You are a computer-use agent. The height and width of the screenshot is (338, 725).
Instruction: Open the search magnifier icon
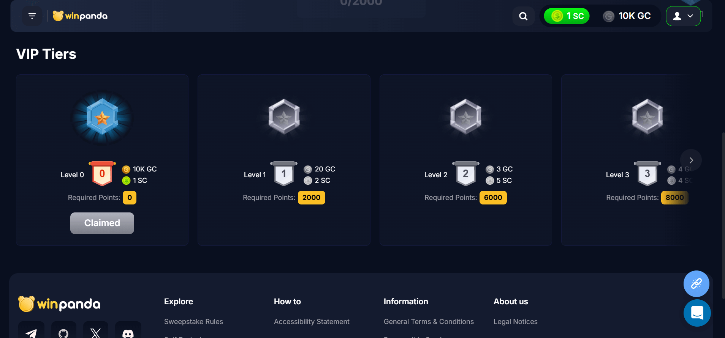click(523, 16)
